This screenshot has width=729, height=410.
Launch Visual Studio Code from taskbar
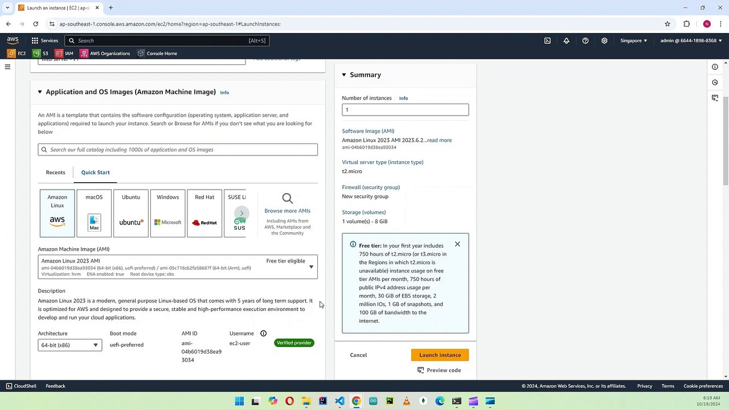[339, 401]
